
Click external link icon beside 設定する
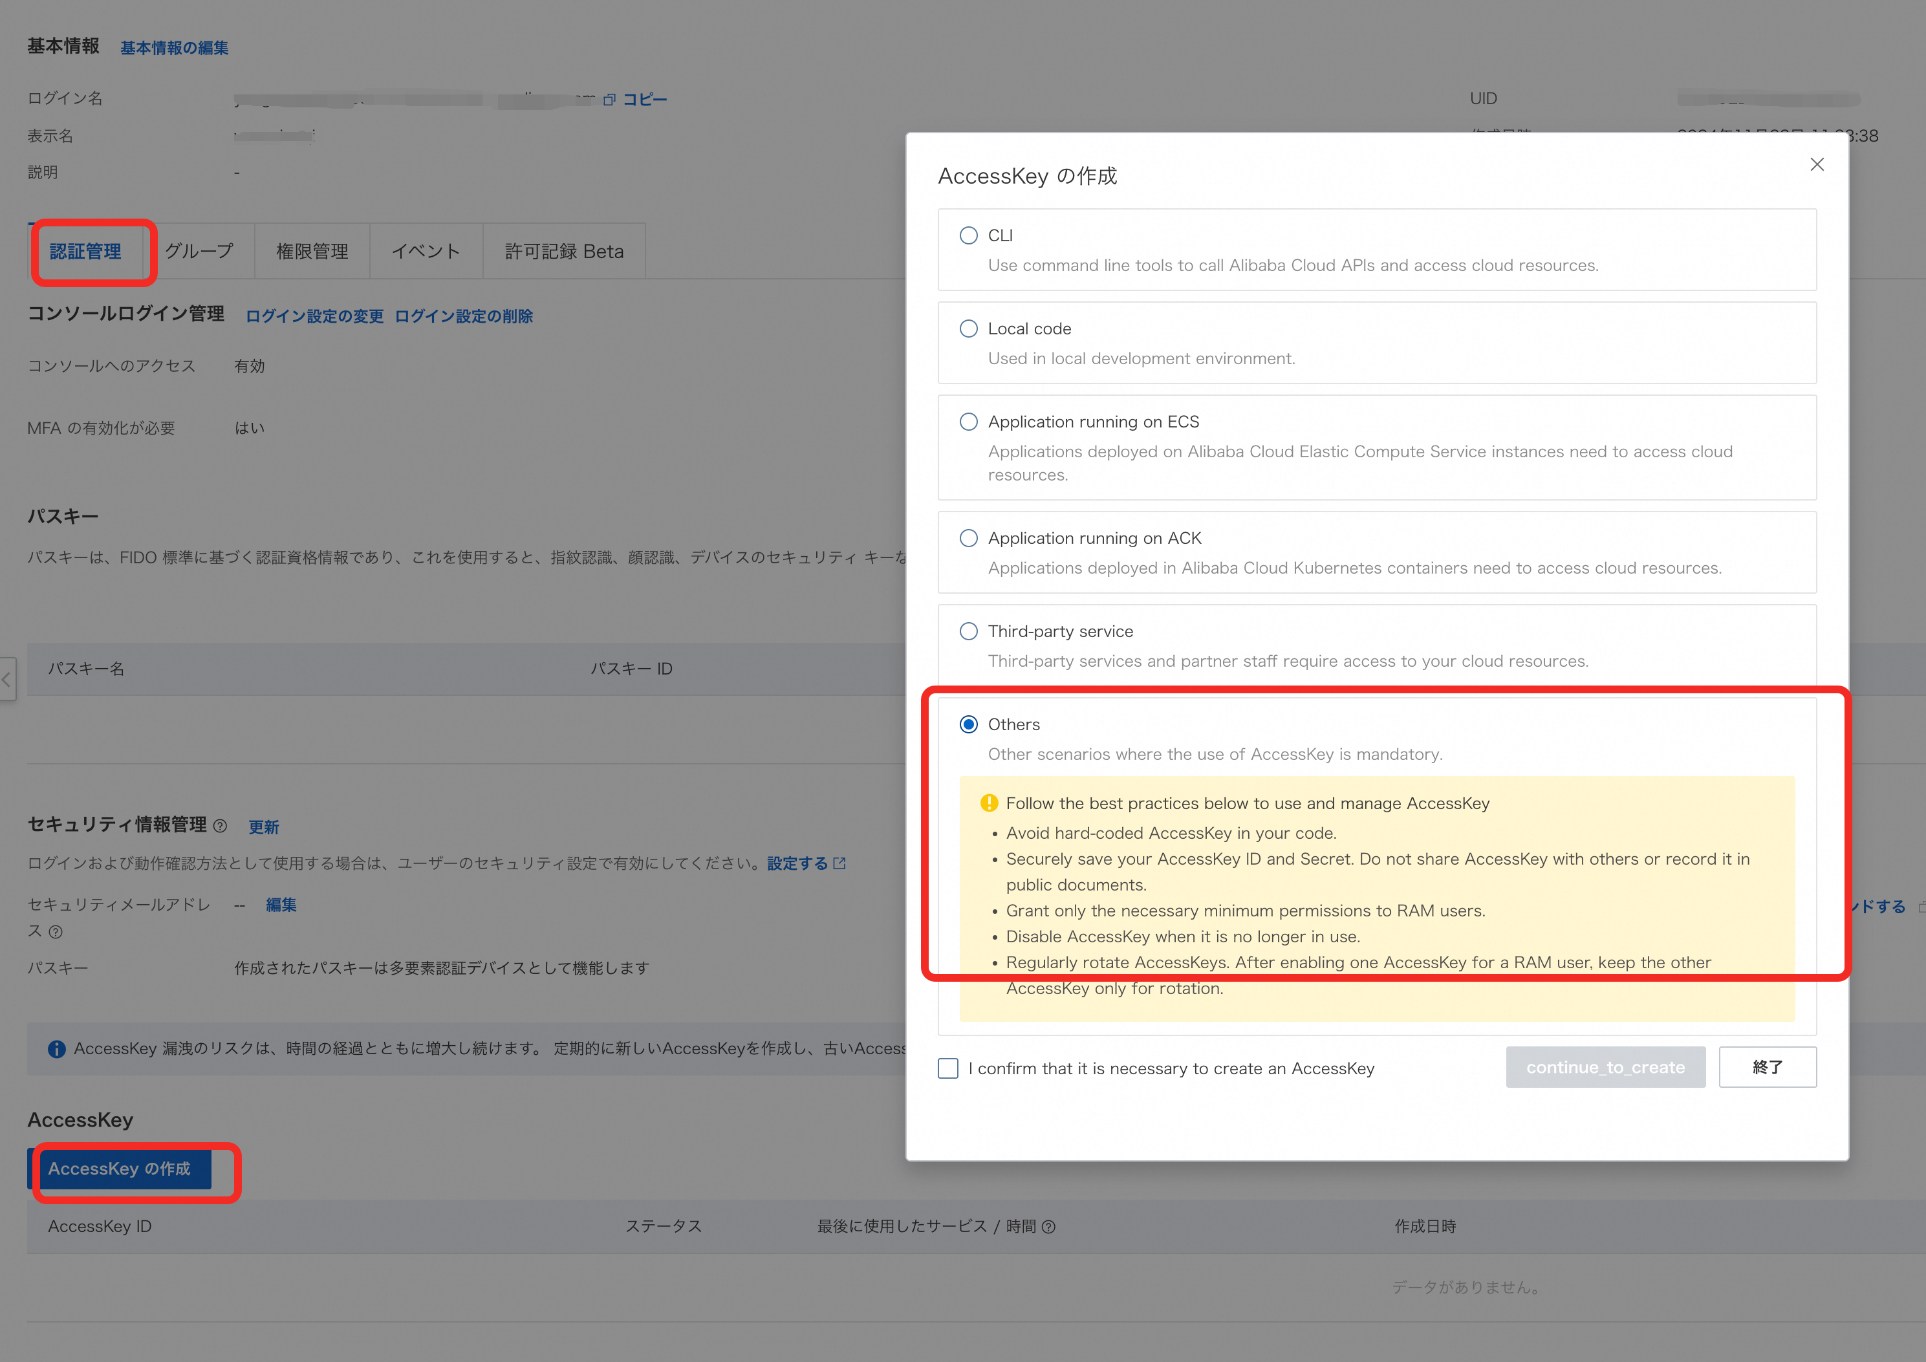pyautogui.click(x=839, y=863)
